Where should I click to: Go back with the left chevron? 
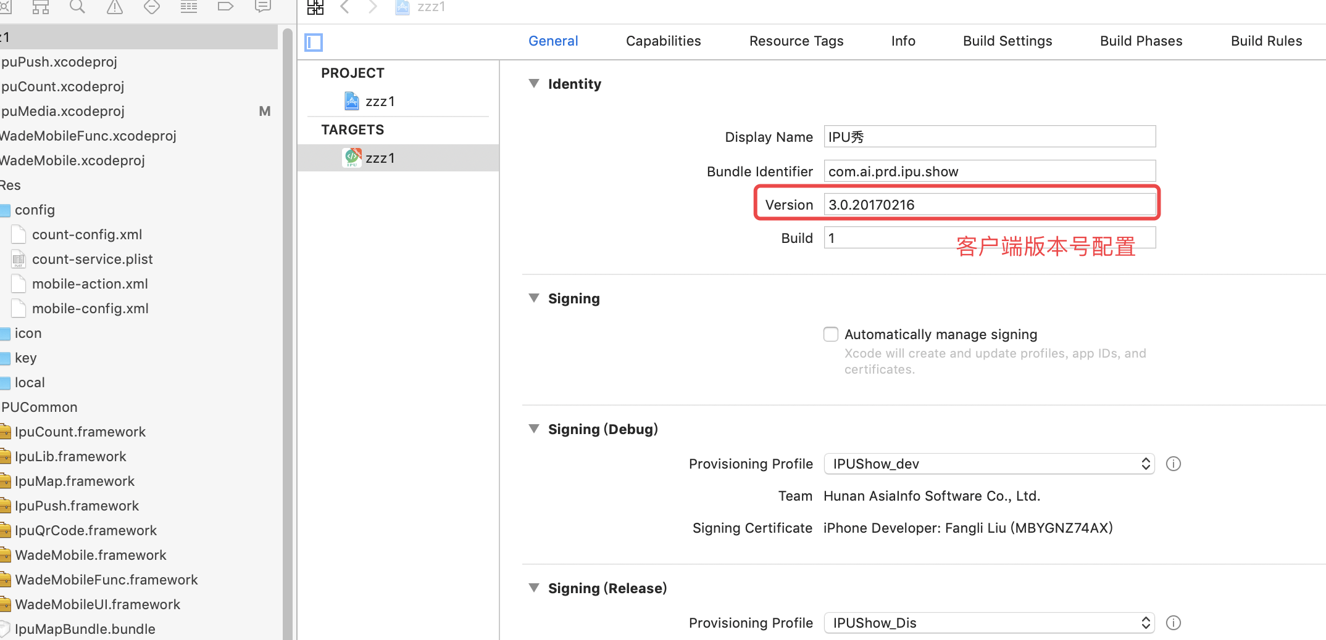coord(345,7)
